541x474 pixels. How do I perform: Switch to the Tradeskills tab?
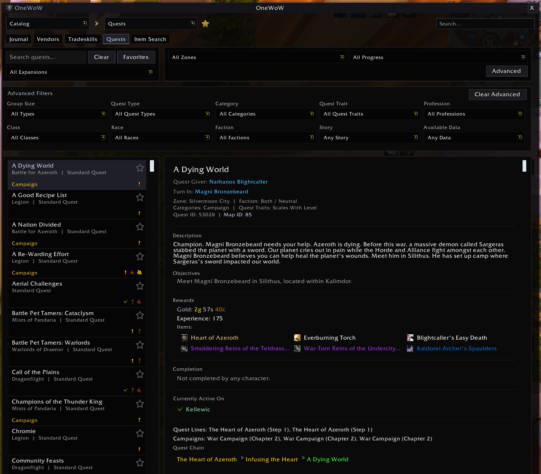point(83,39)
